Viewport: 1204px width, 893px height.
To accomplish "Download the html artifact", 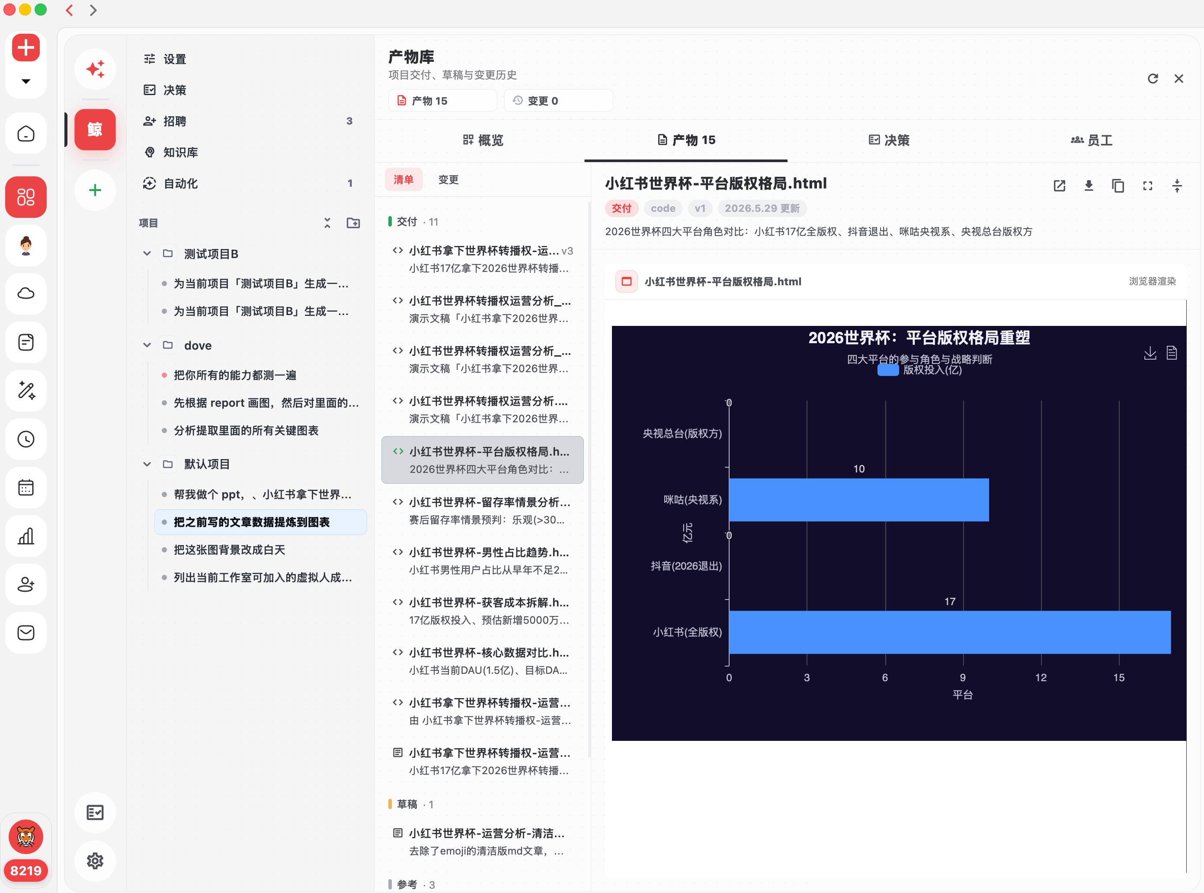I will (1089, 186).
